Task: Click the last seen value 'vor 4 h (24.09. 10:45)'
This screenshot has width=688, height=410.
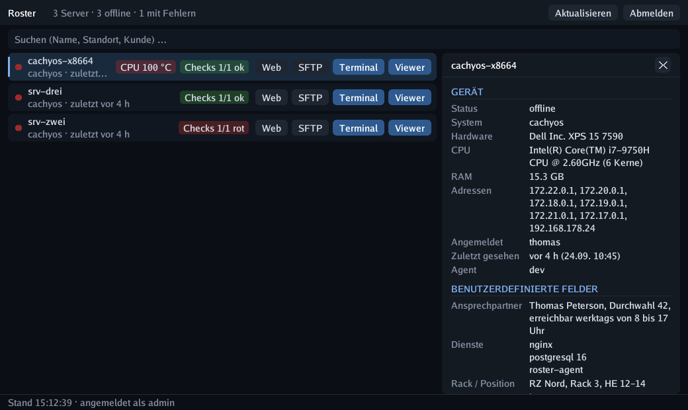Action: 574,256
